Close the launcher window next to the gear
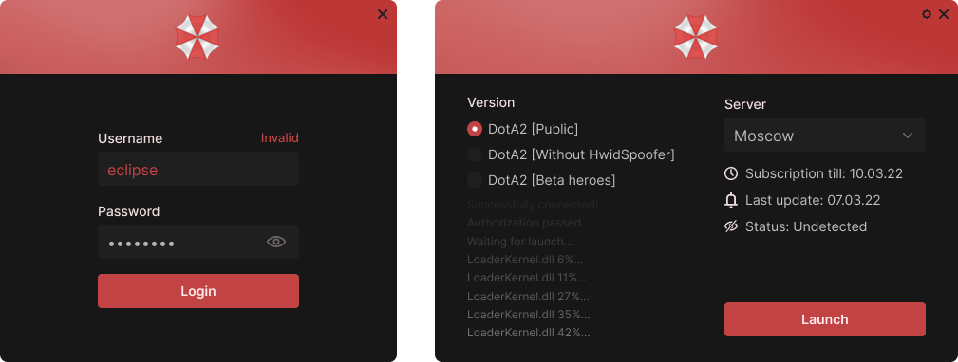The width and height of the screenshot is (958, 362). [x=944, y=14]
